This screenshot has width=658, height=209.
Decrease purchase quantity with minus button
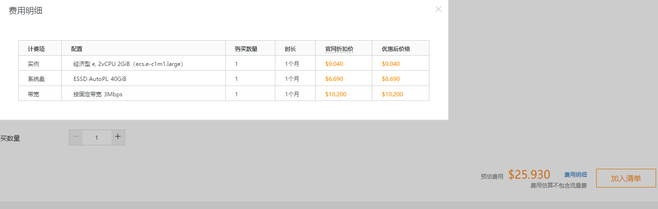[76, 137]
